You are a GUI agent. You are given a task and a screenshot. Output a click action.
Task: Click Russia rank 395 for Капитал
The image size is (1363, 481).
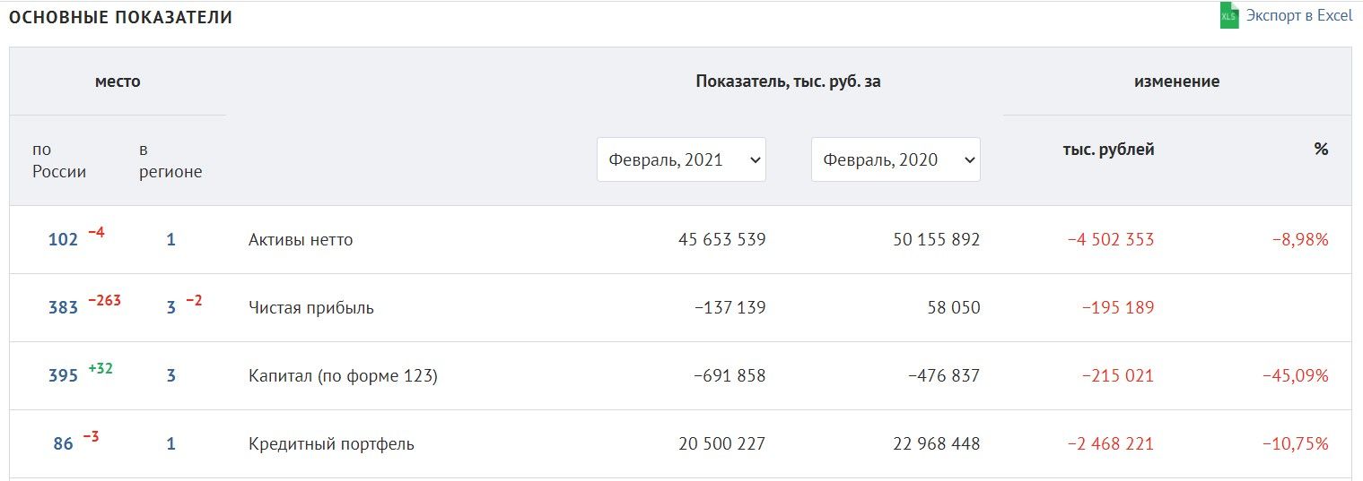click(x=63, y=376)
